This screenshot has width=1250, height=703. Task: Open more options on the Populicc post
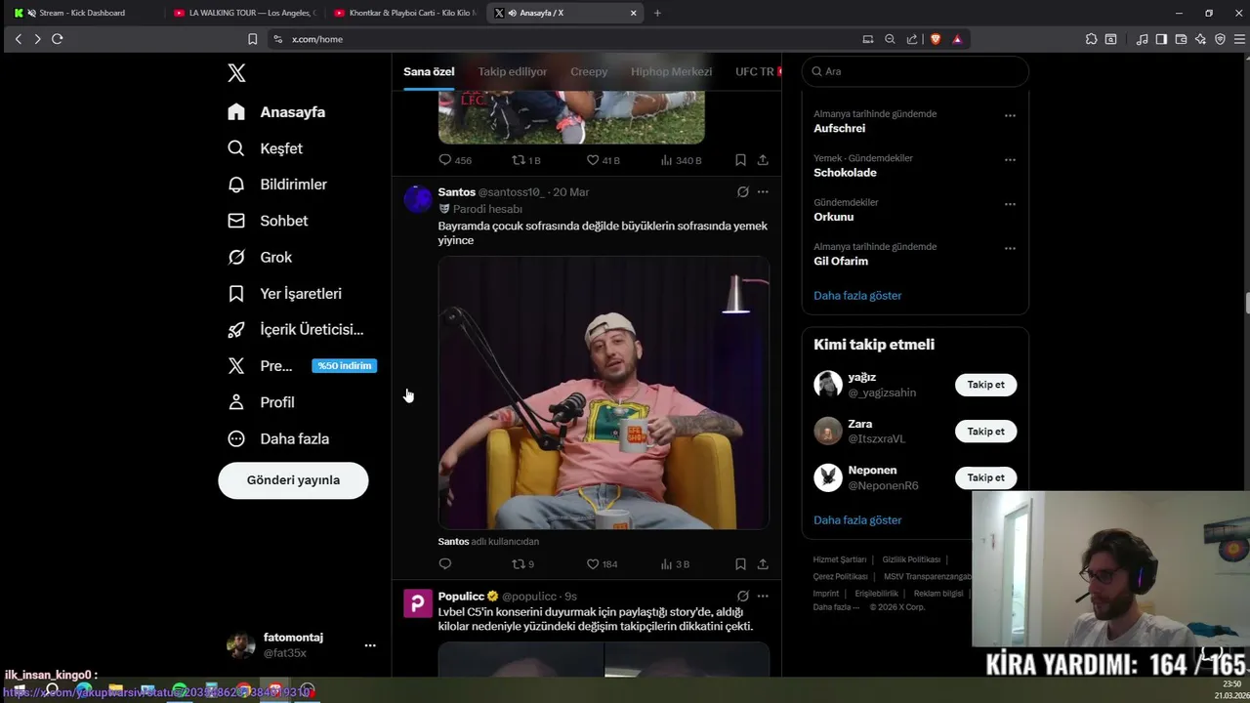(763, 597)
